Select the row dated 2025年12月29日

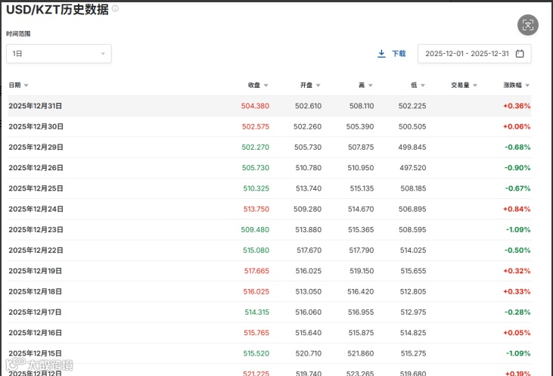[270, 147]
